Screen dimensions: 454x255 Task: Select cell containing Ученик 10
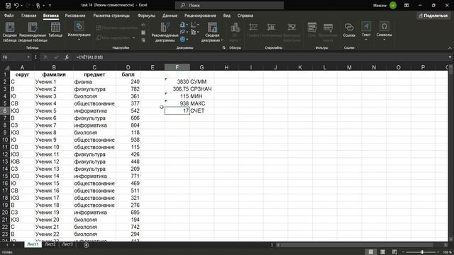(x=54, y=147)
